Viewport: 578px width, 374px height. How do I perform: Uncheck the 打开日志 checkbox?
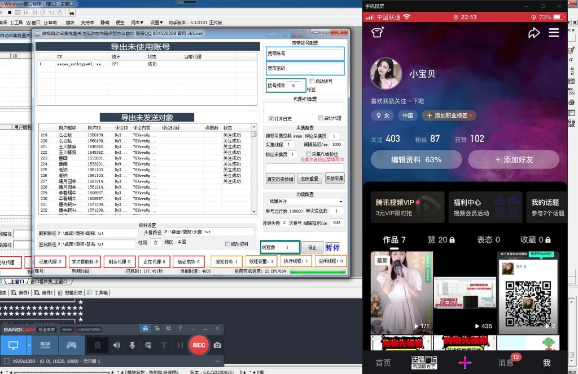(x=270, y=119)
